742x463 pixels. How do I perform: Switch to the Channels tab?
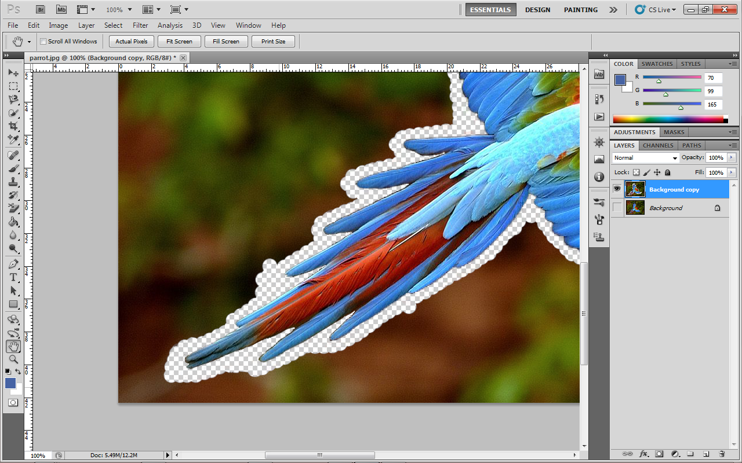[658, 145]
